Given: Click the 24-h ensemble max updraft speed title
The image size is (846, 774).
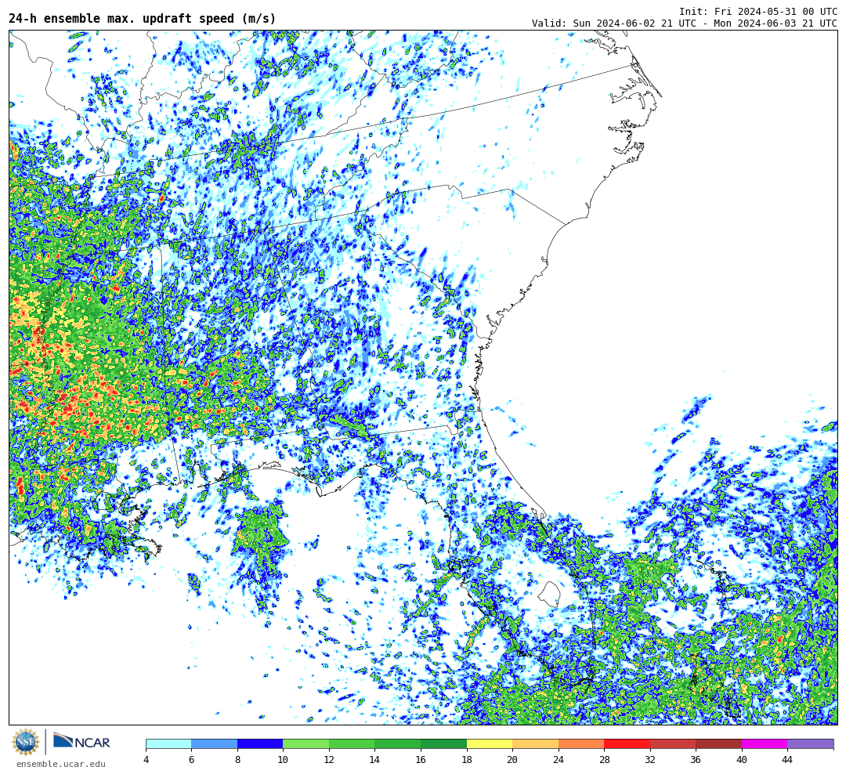Looking at the screenshot, I should (x=143, y=19).
